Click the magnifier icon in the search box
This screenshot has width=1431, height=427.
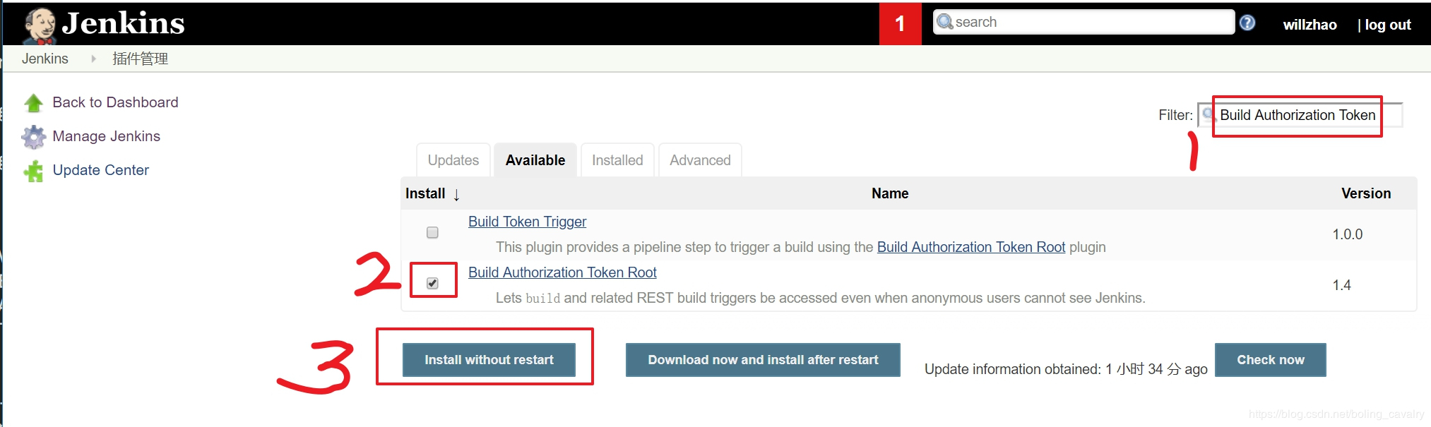944,22
